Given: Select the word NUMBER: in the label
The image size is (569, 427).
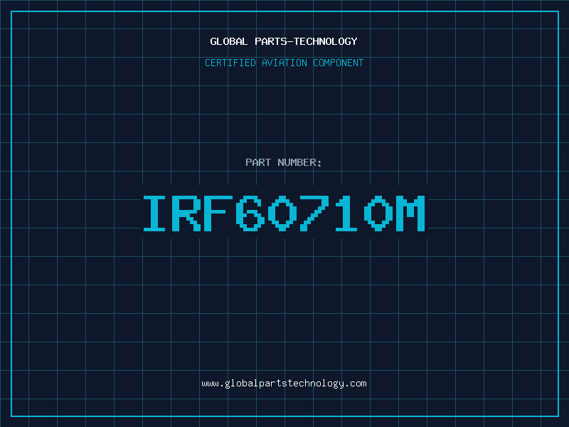Looking at the screenshot, I should (299, 162).
